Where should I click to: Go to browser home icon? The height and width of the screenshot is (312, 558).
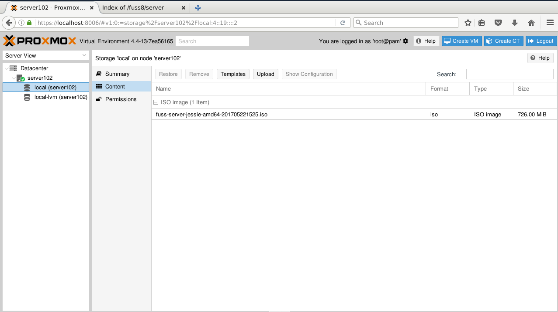(531, 23)
